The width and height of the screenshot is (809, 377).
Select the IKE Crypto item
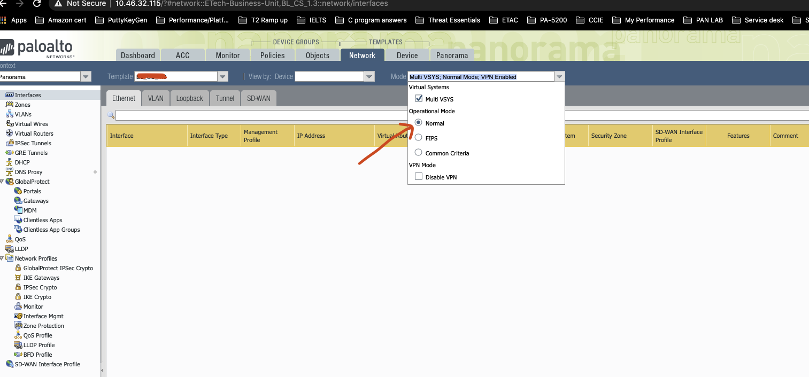click(x=37, y=297)
